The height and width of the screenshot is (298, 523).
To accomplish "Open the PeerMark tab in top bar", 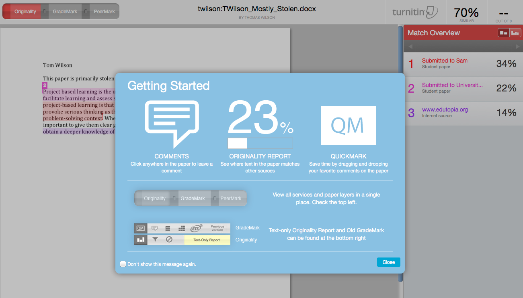I will [105, 12].
